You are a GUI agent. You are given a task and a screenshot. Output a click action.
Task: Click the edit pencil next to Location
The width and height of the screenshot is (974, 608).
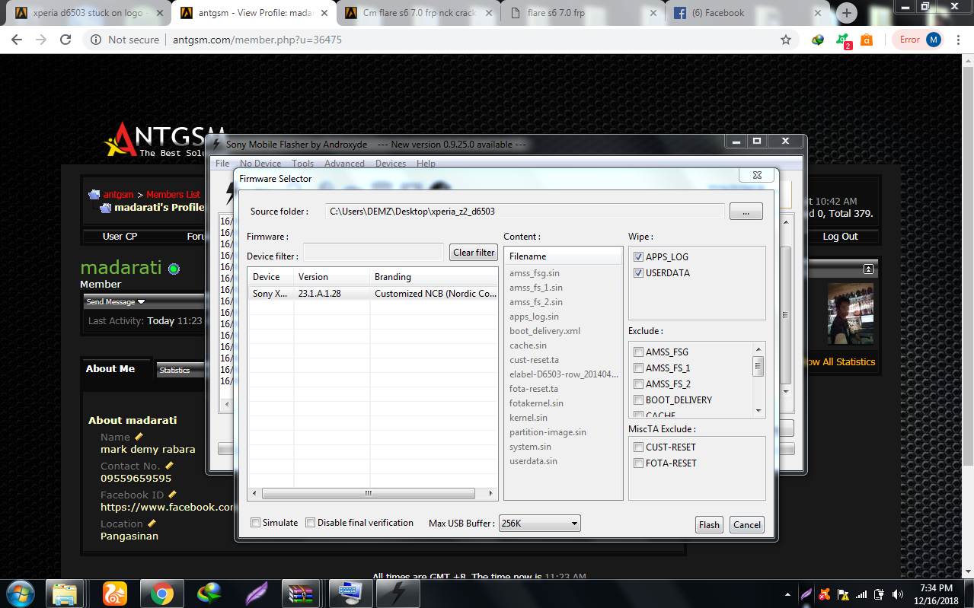tap(152, 524)
